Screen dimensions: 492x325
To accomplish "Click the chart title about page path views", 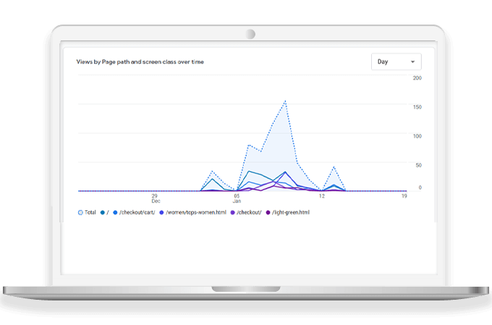I will click(140, 61).
